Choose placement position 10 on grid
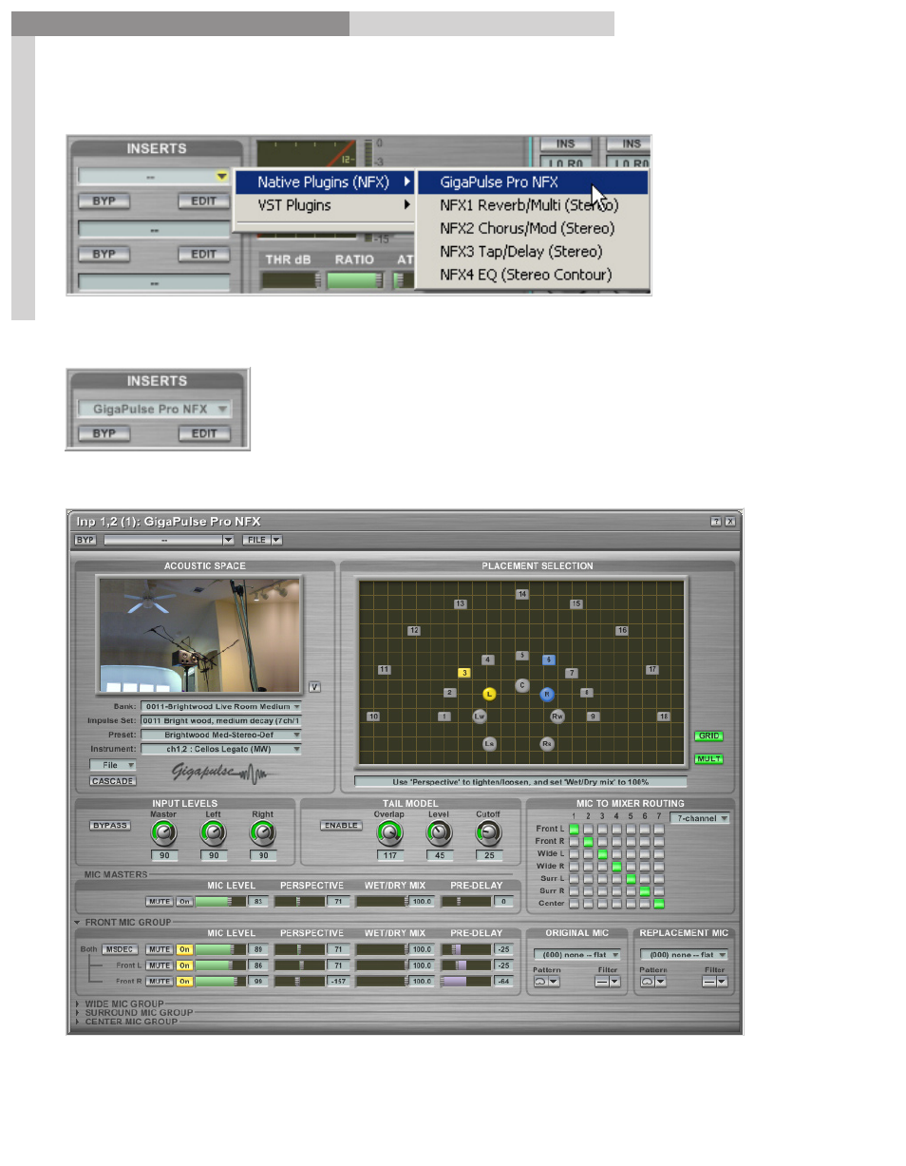Viewport: 906px width, 1166px height. click(373, 717)
